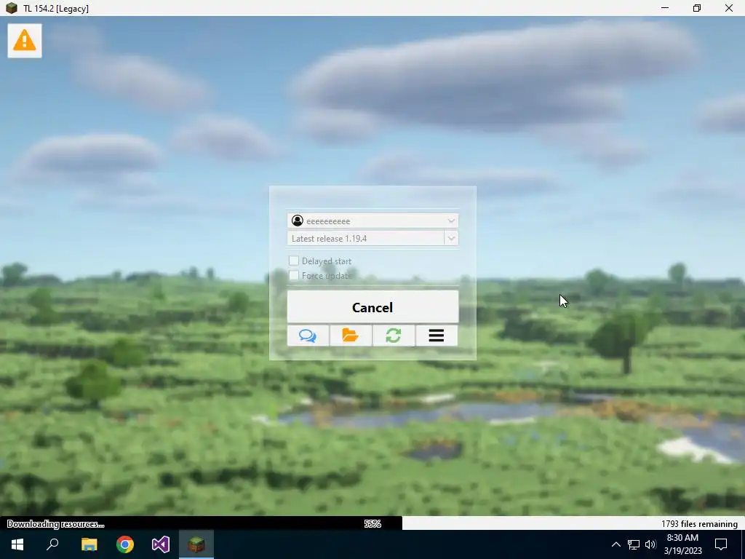Open taskbar search magnifier

pos(52,544)
